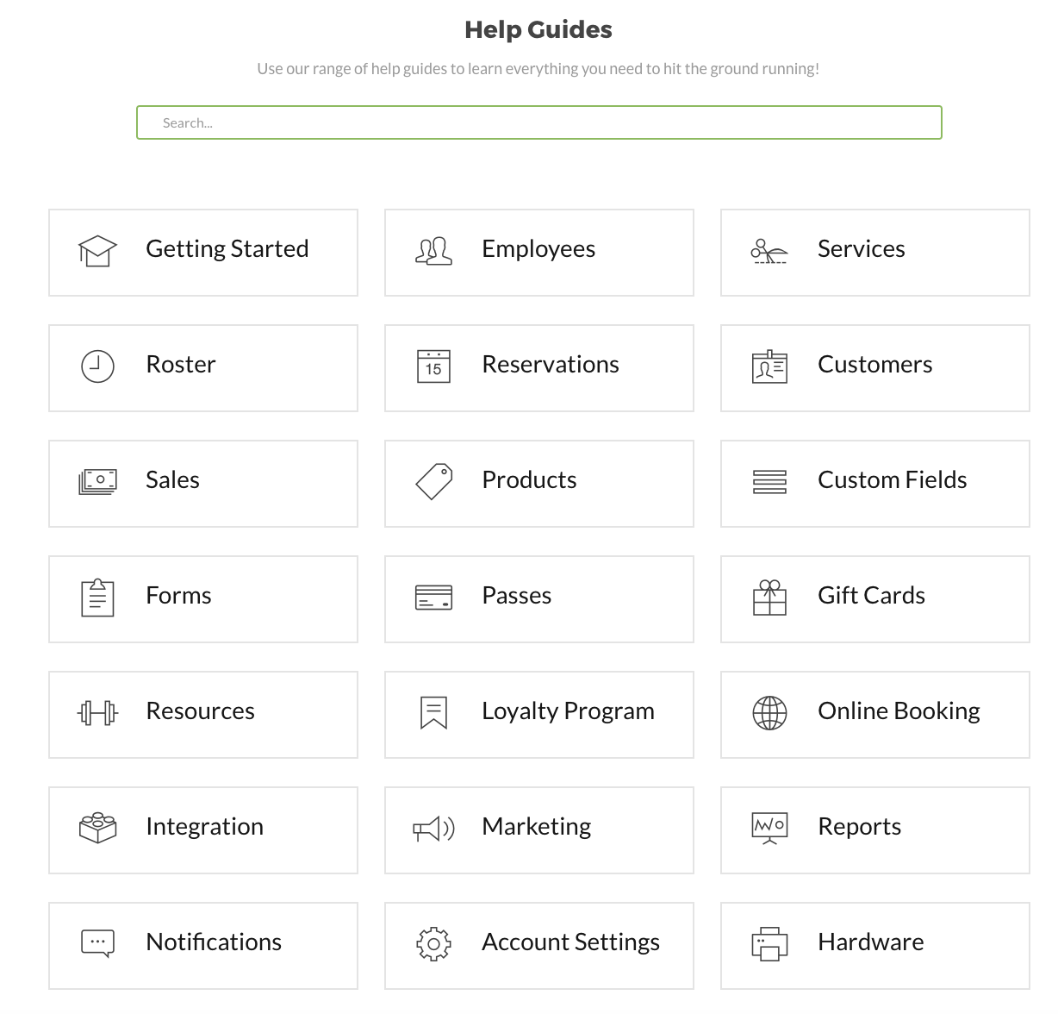
Task: Click the price tag icon beside Products
Action: 434,482
